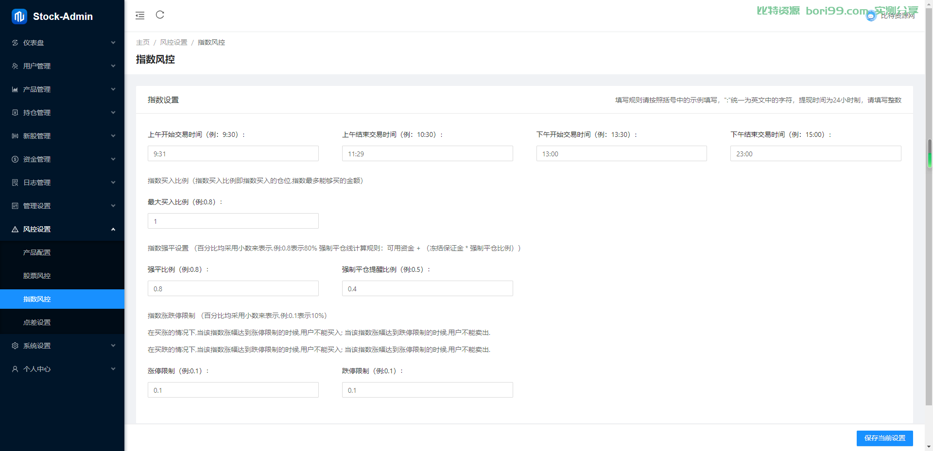This screenshot has height=451, width=933.
Task: Click the 比特资源网 username in header
Action: pos(898,16)
